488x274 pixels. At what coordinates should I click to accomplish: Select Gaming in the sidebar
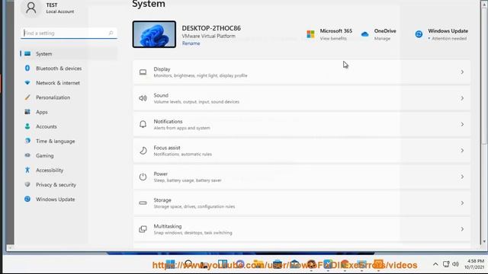[69, 155]
